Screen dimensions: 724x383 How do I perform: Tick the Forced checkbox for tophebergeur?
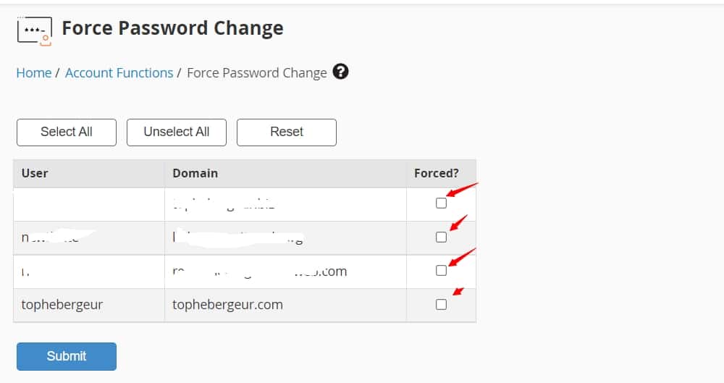point(442,305)
